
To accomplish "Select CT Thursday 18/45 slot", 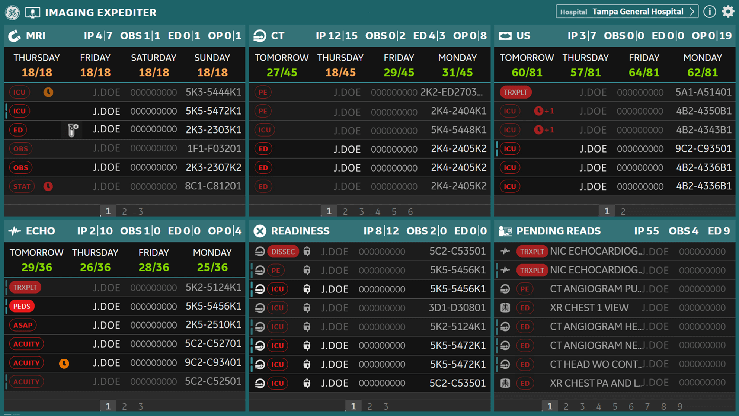I will pos(340,65).
